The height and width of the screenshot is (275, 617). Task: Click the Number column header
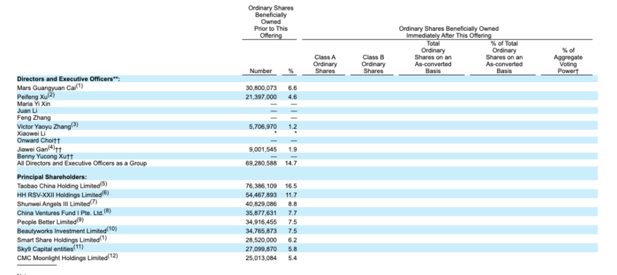point(261,71)
